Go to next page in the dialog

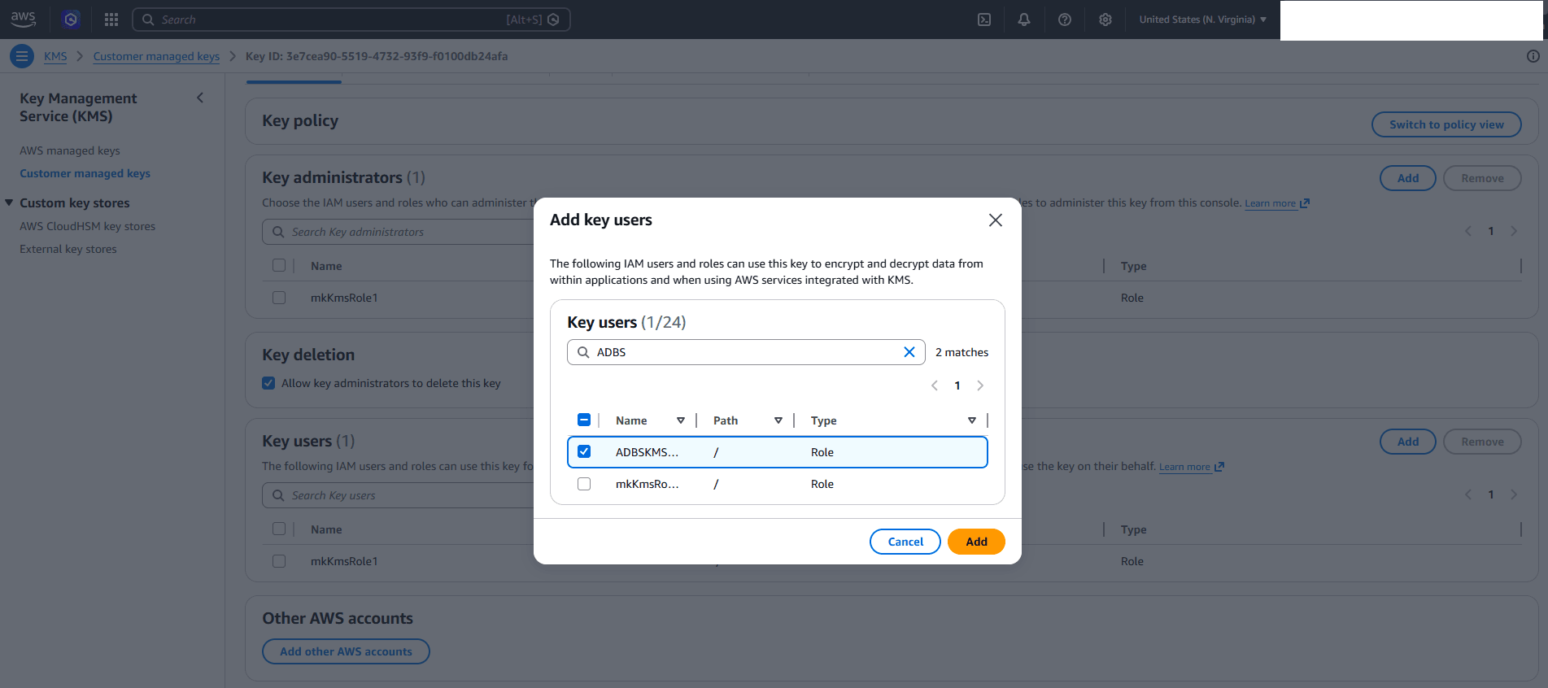[x=980, y=385]
